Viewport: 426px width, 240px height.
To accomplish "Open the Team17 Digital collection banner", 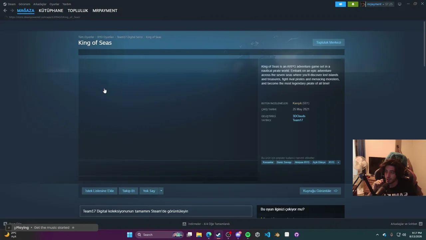I will [x=166, y=211].
